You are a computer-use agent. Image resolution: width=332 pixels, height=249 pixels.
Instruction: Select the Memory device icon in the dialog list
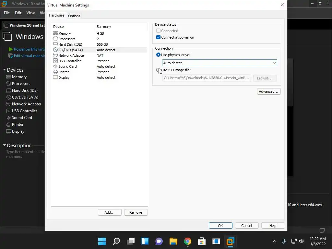[55, 33]
